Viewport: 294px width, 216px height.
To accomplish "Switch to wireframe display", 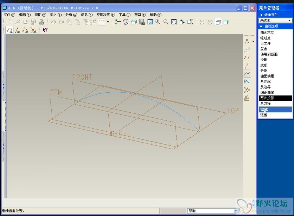I will 202,22.
